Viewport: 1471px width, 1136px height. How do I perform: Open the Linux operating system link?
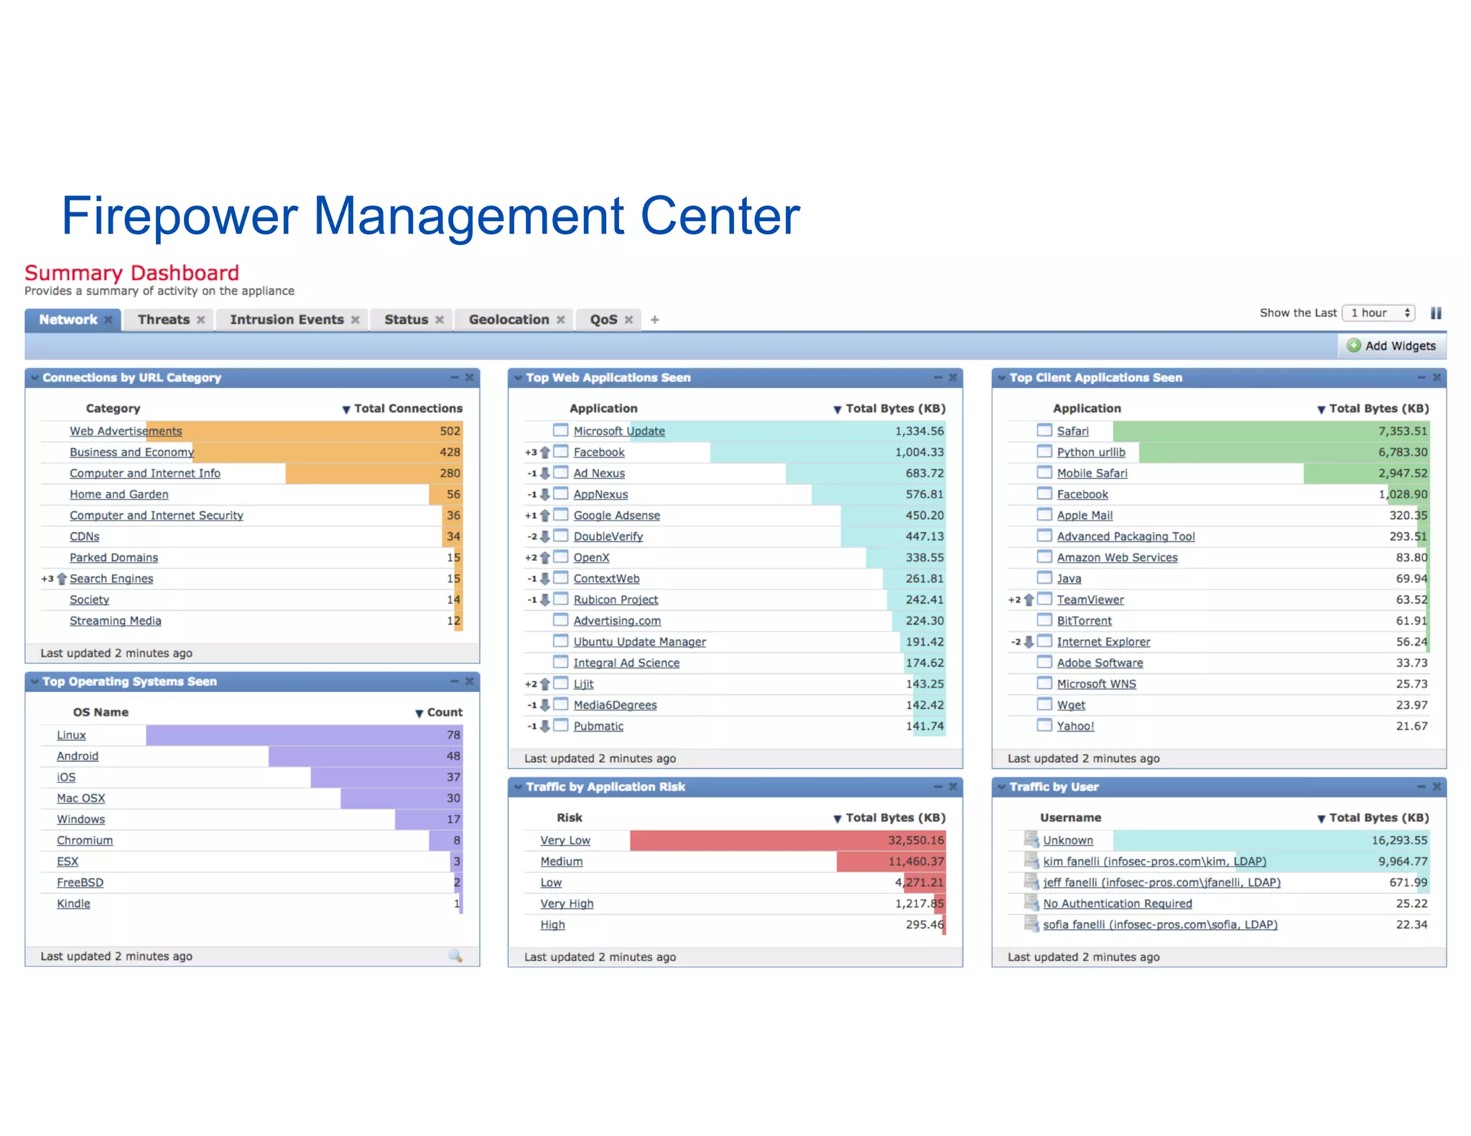pyautogui.click(x=71, y=735)
